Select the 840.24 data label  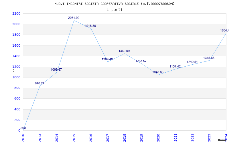40,83
